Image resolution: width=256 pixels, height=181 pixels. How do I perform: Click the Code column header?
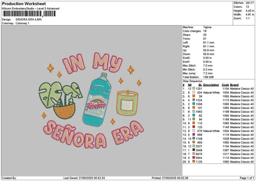point(225,85)
